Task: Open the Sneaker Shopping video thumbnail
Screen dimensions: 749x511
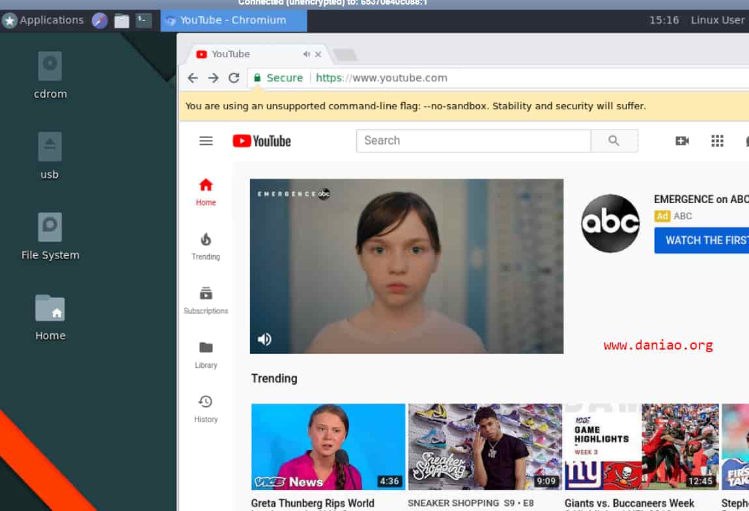Action: [485, 447]
